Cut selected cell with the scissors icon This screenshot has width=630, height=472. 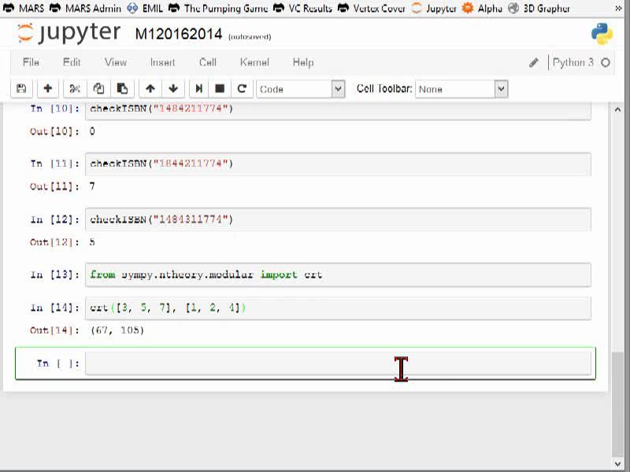click(75, 89)
